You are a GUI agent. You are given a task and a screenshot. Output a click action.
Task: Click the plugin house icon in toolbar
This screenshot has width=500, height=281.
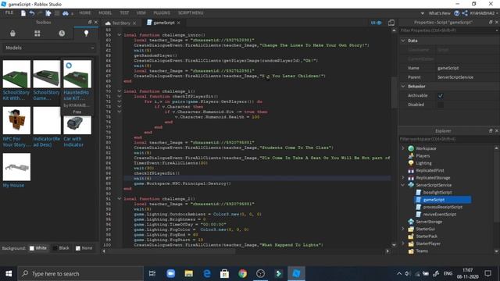[x=48, y=13]
